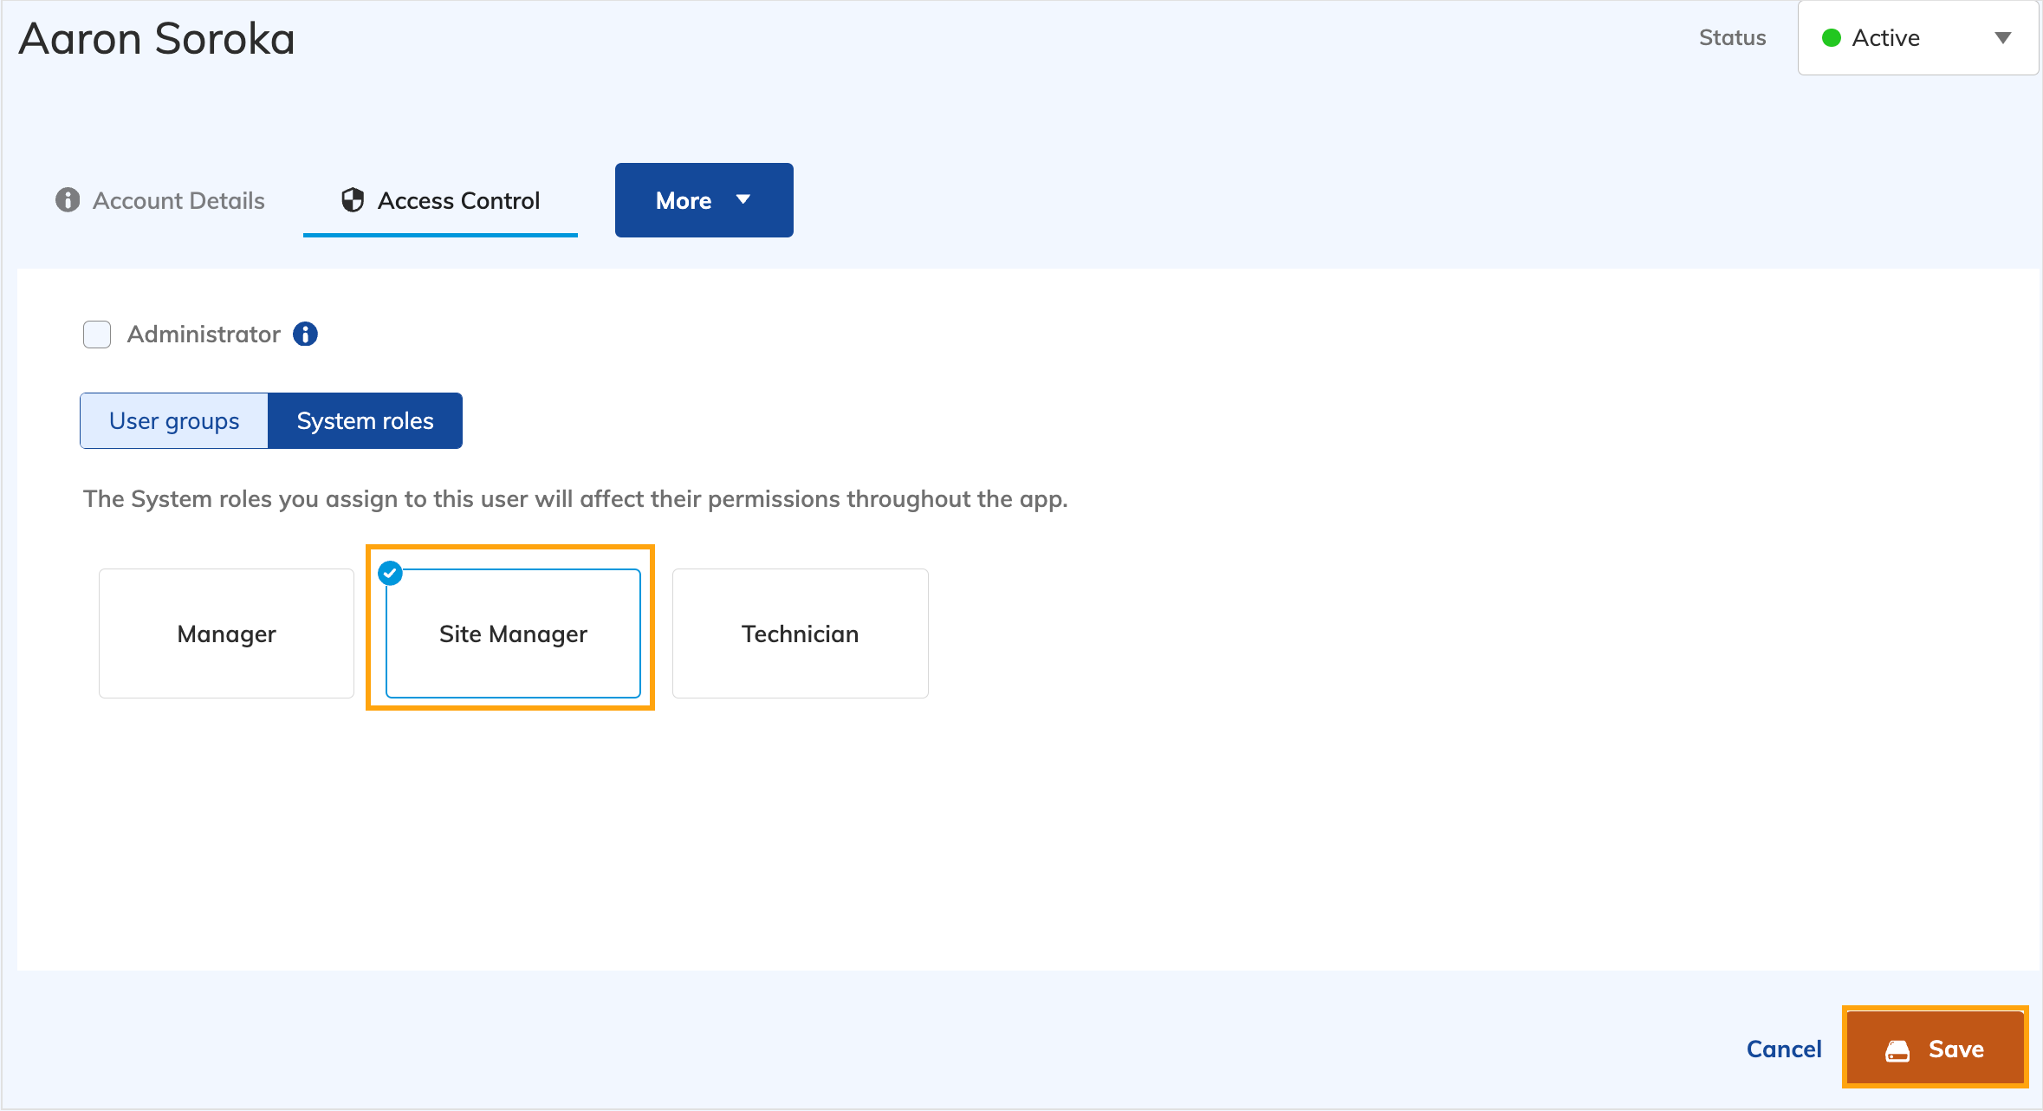Click the chevron icon in the Status selector
2043x1111 pixels.
pos(2003,37)
